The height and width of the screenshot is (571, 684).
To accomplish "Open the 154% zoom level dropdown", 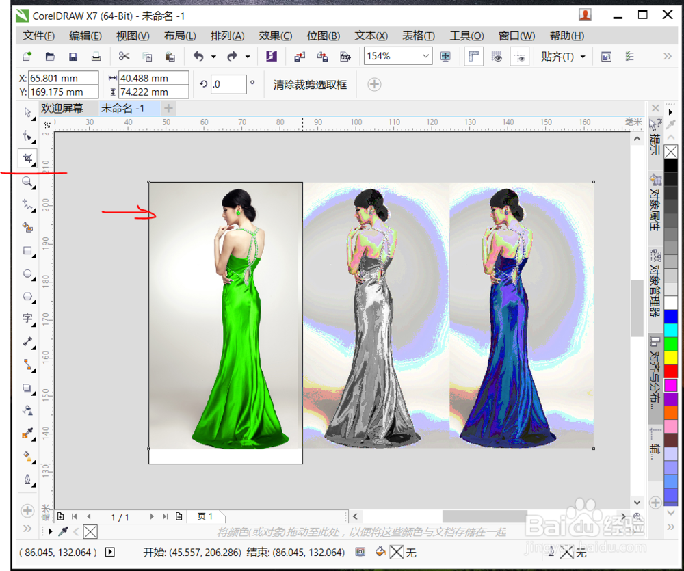I will [x=425, y=56].
